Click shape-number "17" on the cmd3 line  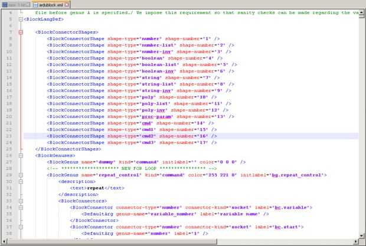(202, 143)
